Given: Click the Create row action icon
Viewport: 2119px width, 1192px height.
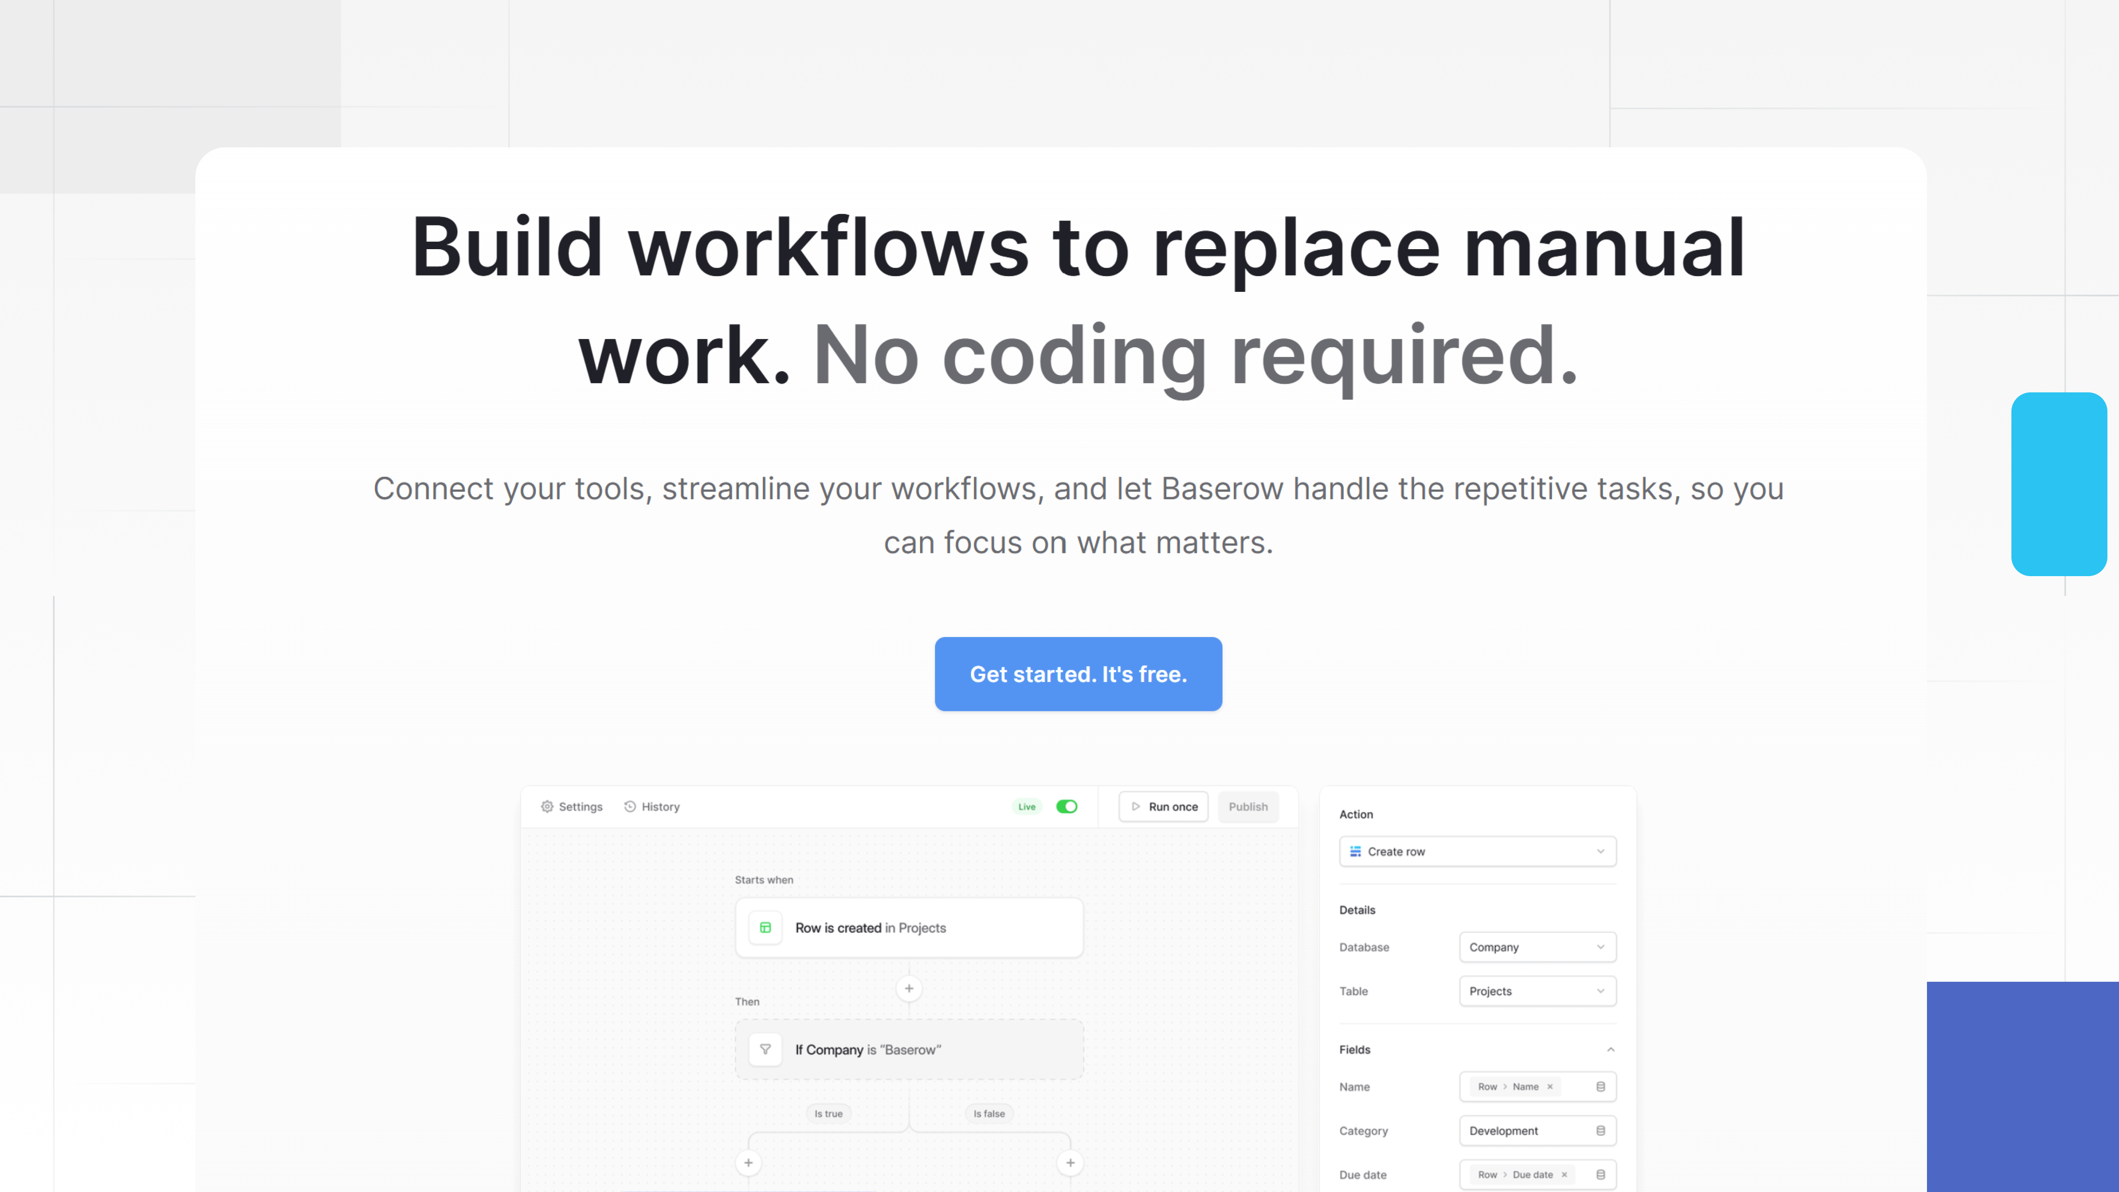Looking at the screenshot, I should click(x=1355, y=851).
